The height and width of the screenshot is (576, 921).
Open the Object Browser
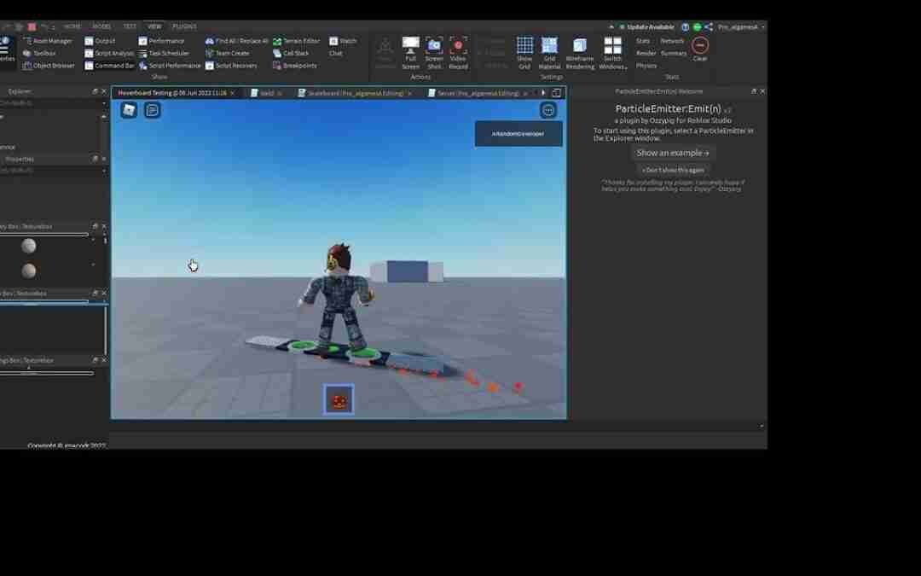click(x=49, y=66)
